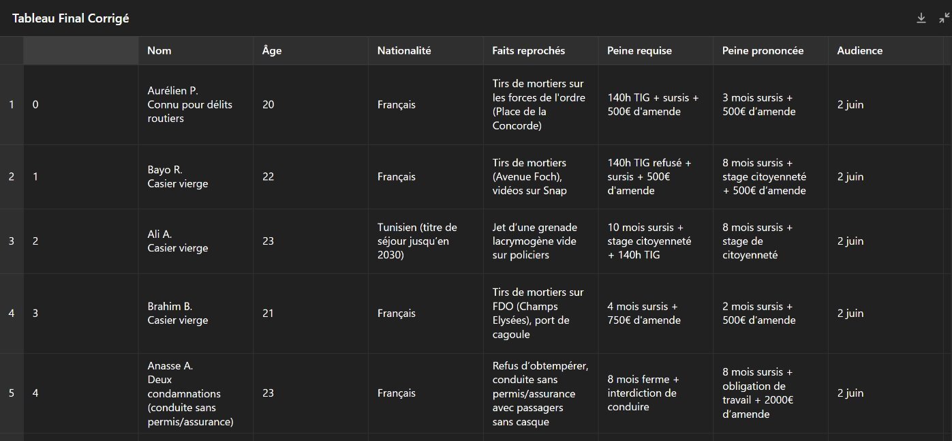Click the '10 mois sursis' peine requise cell
The height and width of the screenshot is (441, 952).
[656, 241]
